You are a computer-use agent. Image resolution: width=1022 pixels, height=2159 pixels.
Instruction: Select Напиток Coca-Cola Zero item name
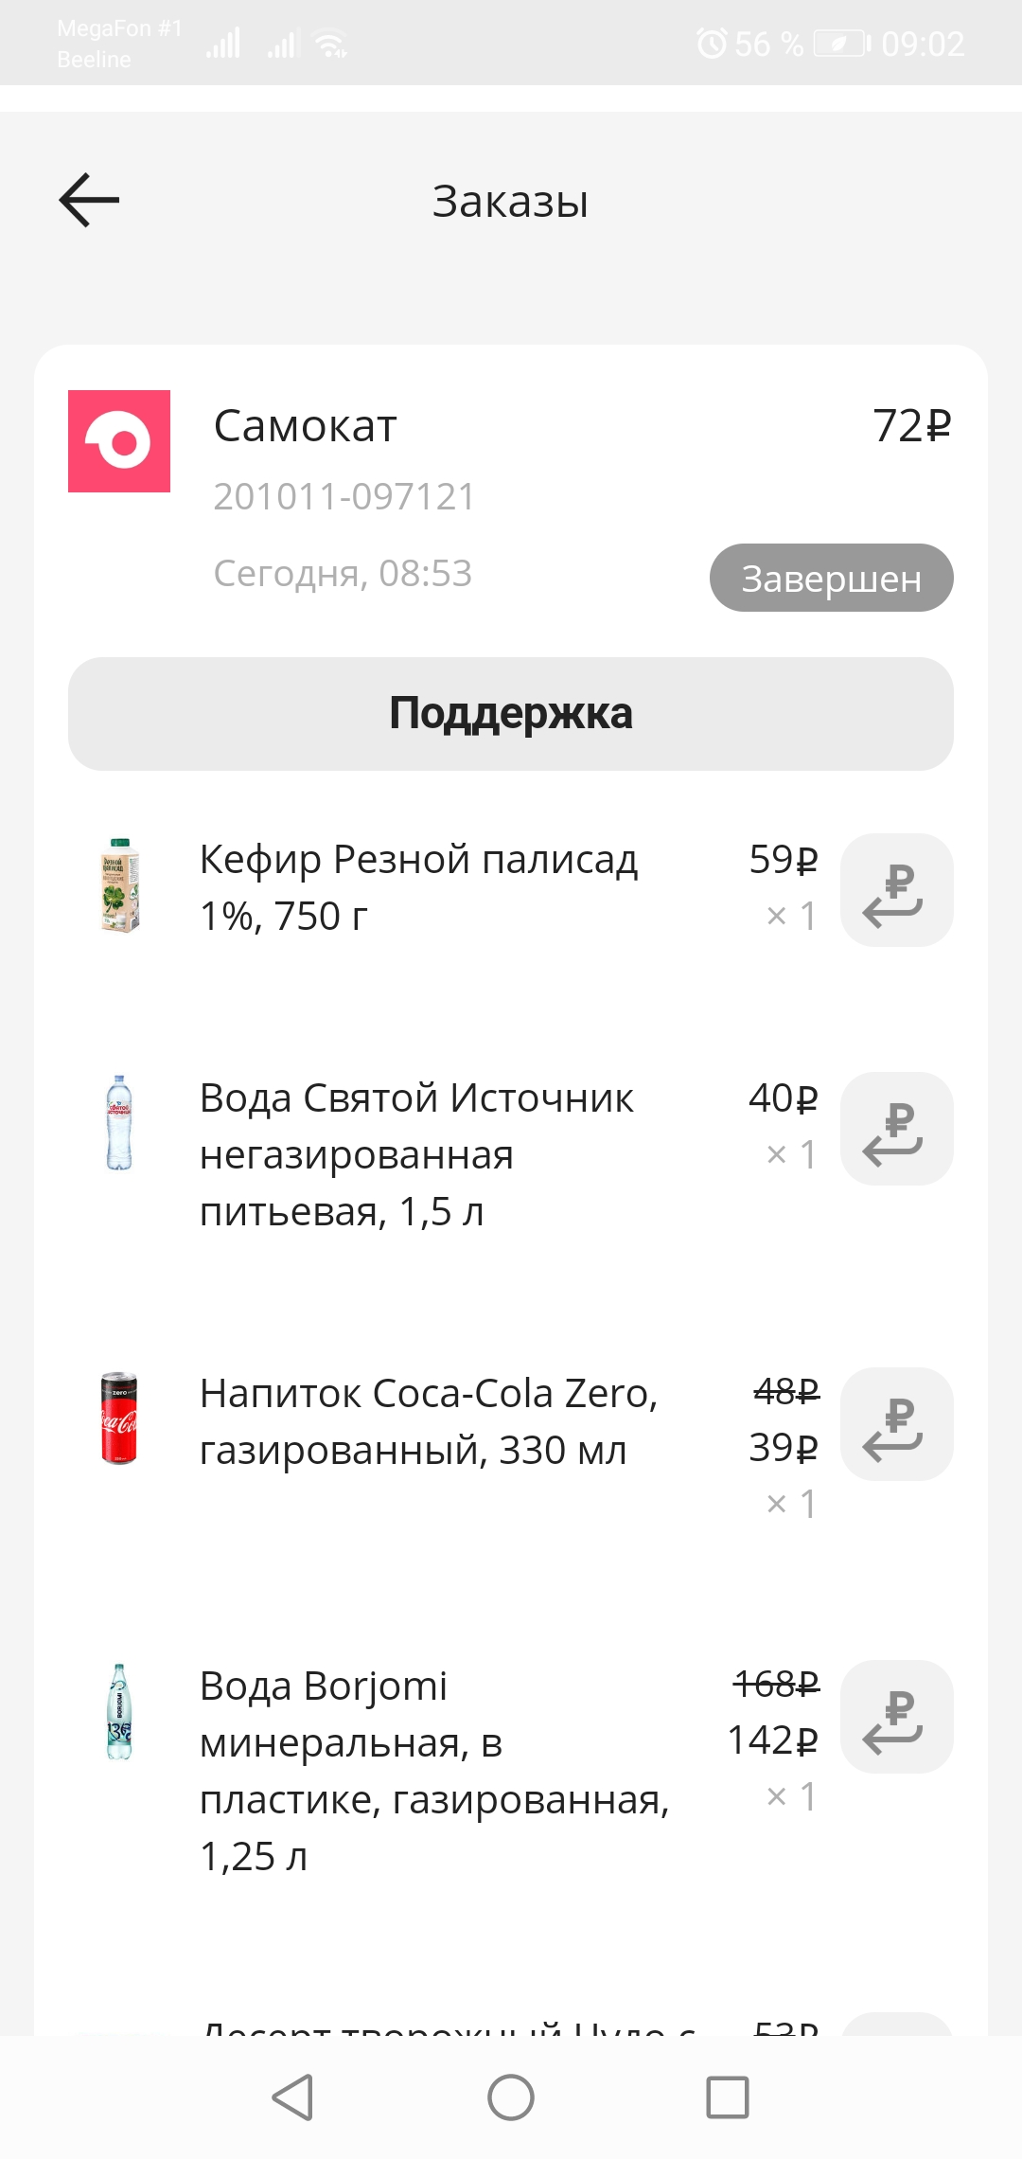click(429, 1421)
